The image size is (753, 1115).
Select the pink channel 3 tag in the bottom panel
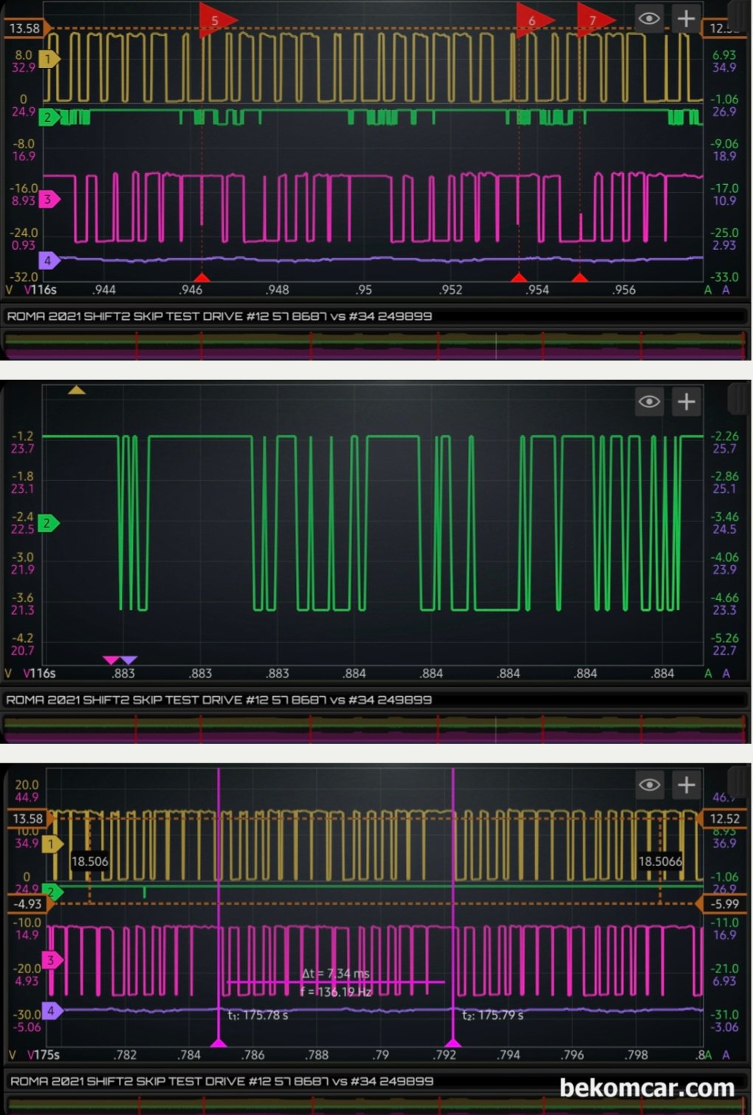coord(52,961)
